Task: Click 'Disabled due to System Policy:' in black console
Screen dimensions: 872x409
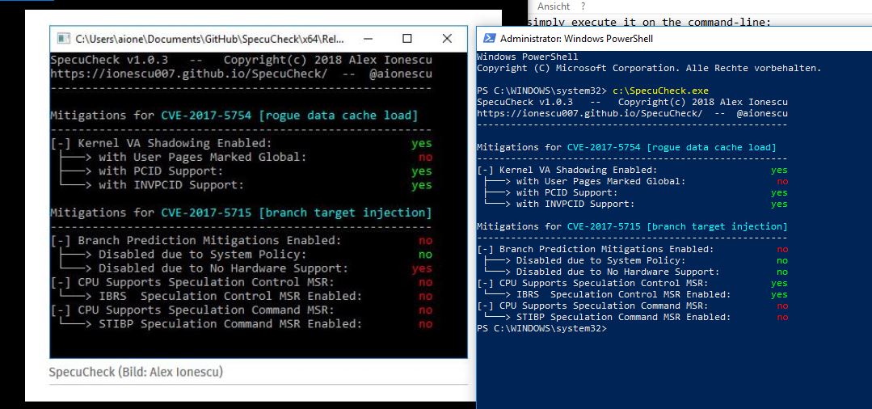Action: (x=202, y=255)
